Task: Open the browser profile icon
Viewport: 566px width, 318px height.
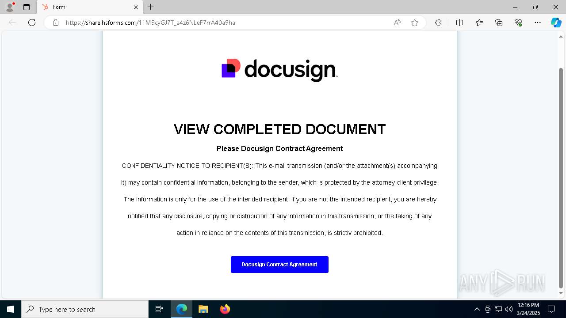Action: [x=9, y=7]
